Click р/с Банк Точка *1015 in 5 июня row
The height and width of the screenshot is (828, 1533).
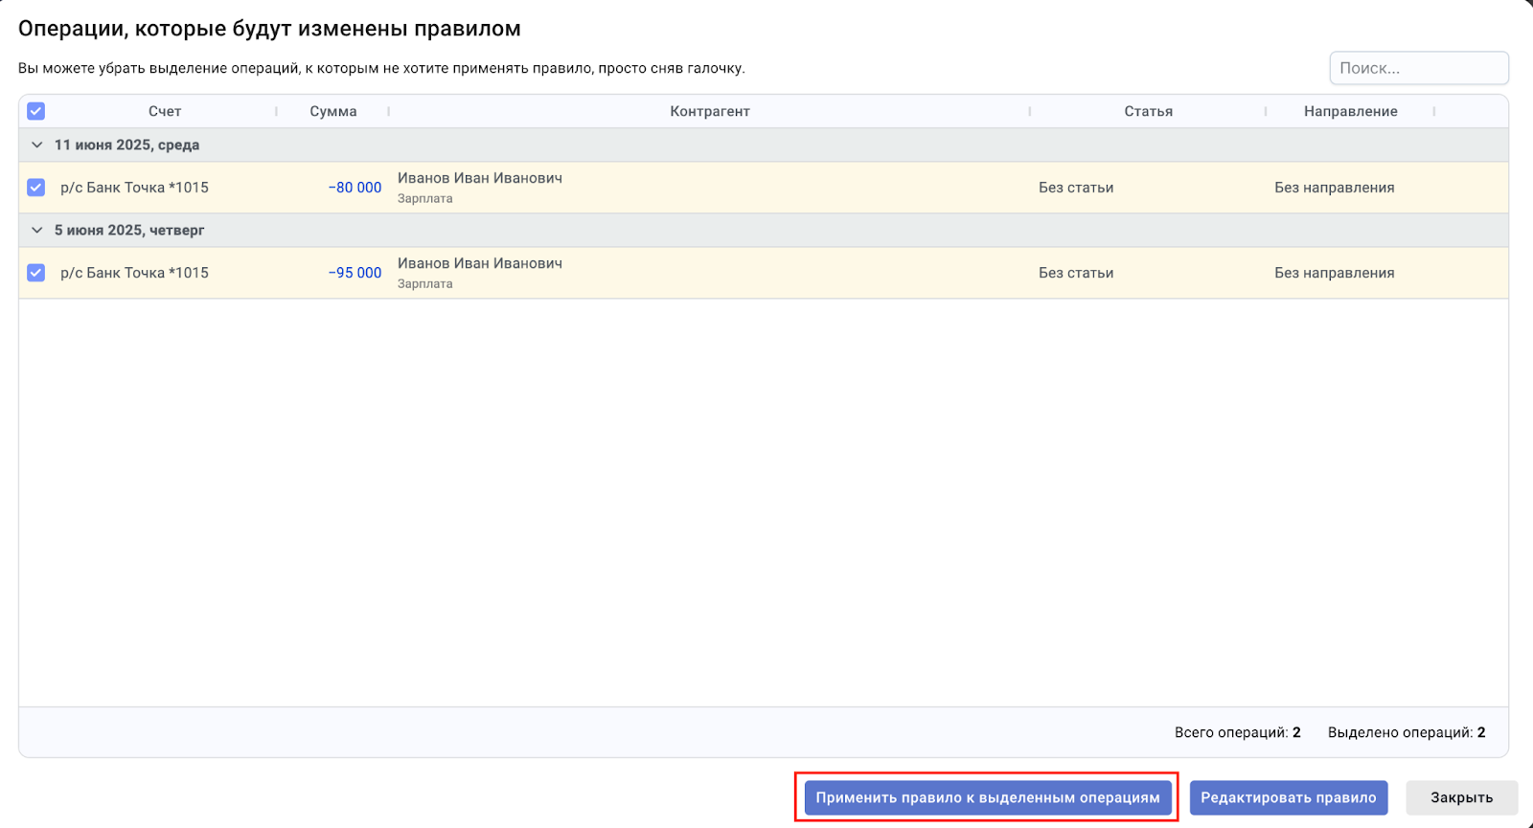click(x=134, y=273)
